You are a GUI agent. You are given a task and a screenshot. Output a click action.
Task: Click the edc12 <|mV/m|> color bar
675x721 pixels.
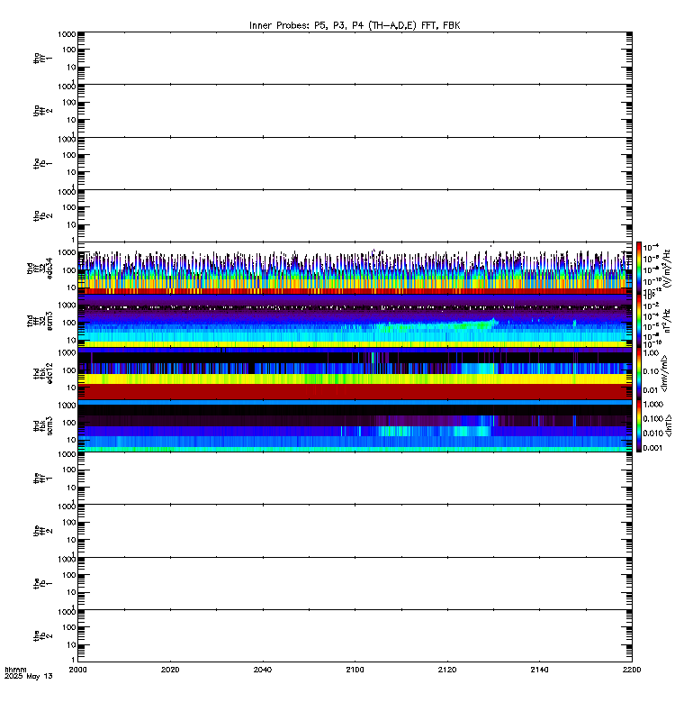(639, 373)
